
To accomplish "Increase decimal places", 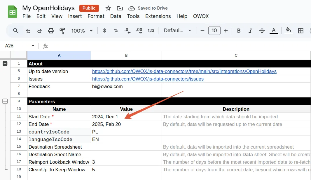I will point(139,31).
